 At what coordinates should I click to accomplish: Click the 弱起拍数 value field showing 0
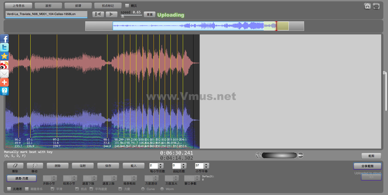click(x=177, y=166)
